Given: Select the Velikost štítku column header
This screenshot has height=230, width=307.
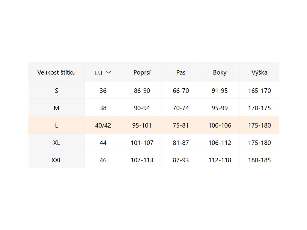Looking at the screenshot, I should [56, 72].
